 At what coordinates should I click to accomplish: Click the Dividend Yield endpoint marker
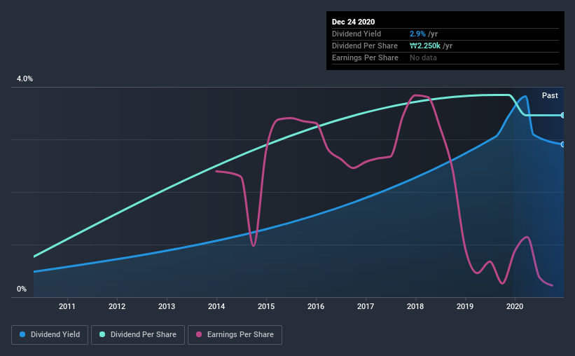tap(562, 144)
